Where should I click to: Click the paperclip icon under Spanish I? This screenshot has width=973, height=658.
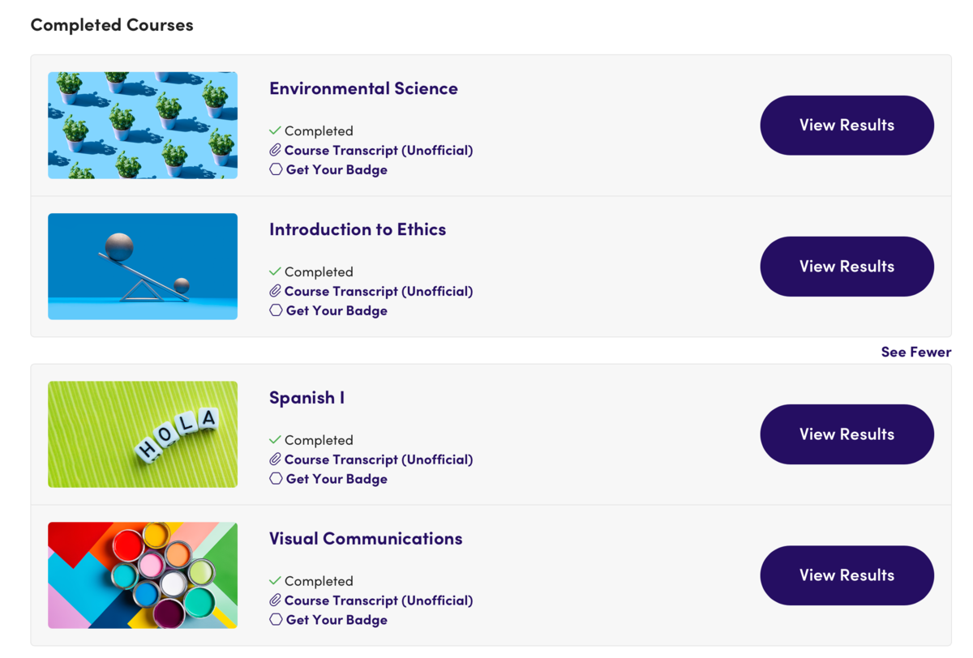point(276,459)
